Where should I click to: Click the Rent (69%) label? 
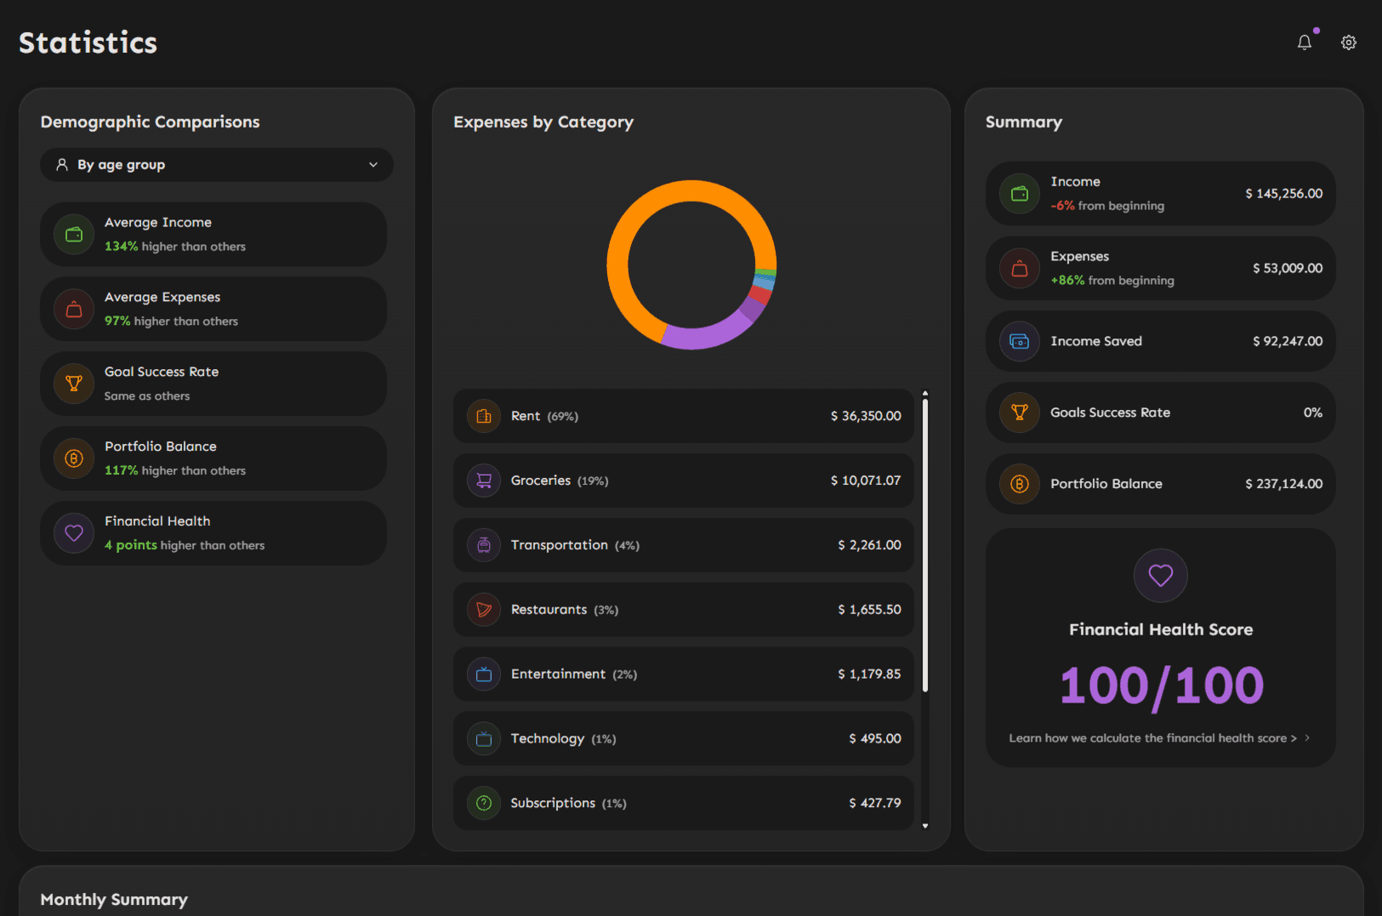(544, 417)
